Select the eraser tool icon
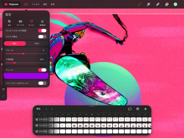Viewport: 184px width, 138px height. (x=158, y=4)
